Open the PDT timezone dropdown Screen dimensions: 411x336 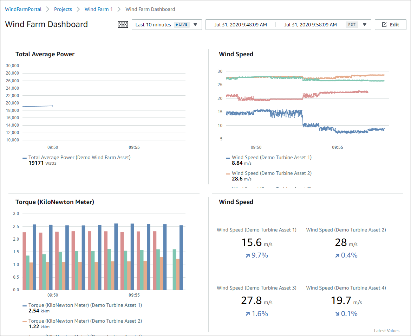(352, 24)
